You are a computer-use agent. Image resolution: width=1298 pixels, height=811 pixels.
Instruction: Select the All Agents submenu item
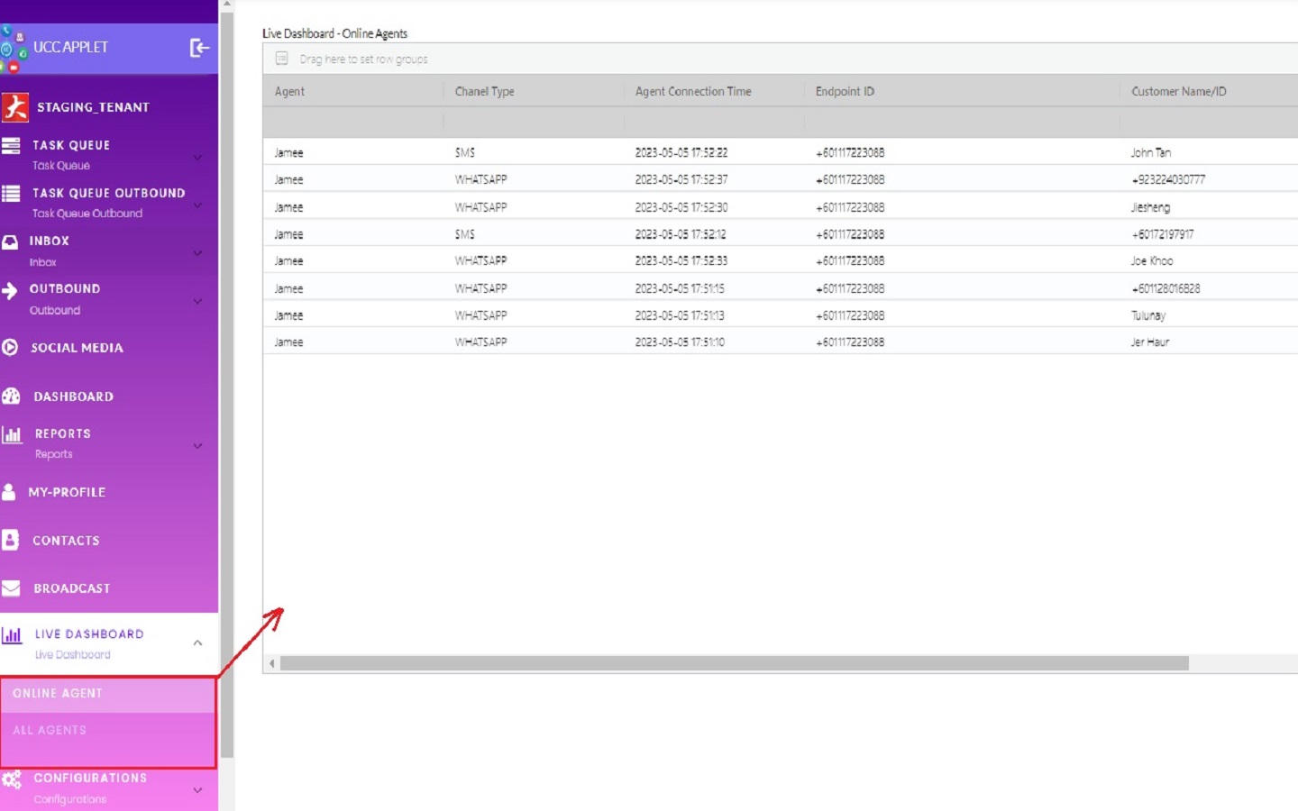(50, 730)
